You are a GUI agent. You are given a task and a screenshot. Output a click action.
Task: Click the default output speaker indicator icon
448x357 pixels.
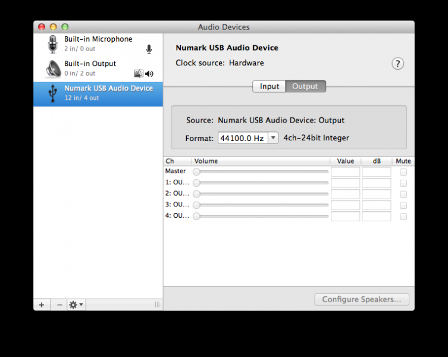point(149,74)
